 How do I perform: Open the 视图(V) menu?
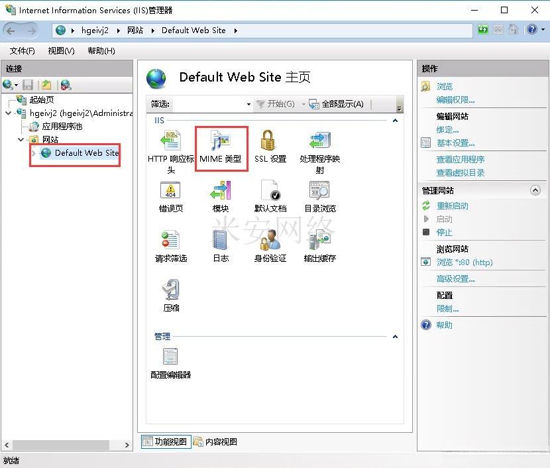[x=62, y=51]
